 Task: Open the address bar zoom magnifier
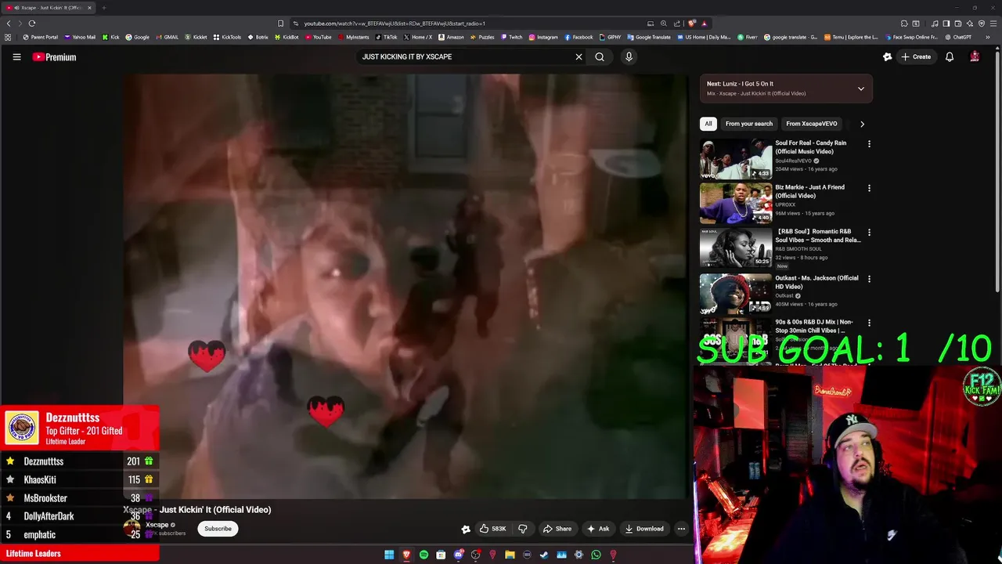click(664, 23)
